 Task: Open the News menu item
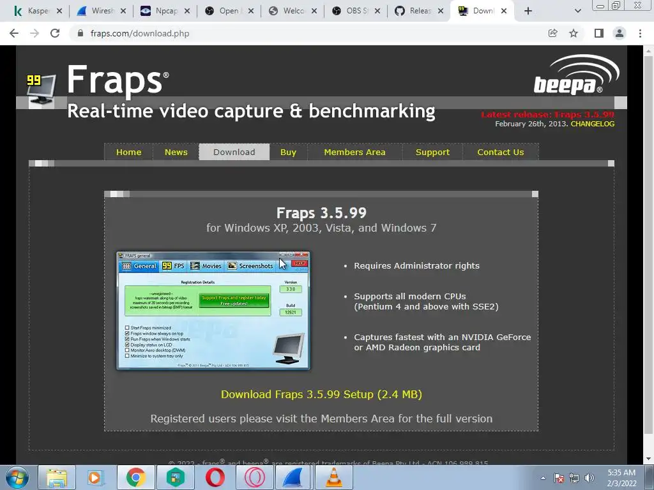pos(176,152)
